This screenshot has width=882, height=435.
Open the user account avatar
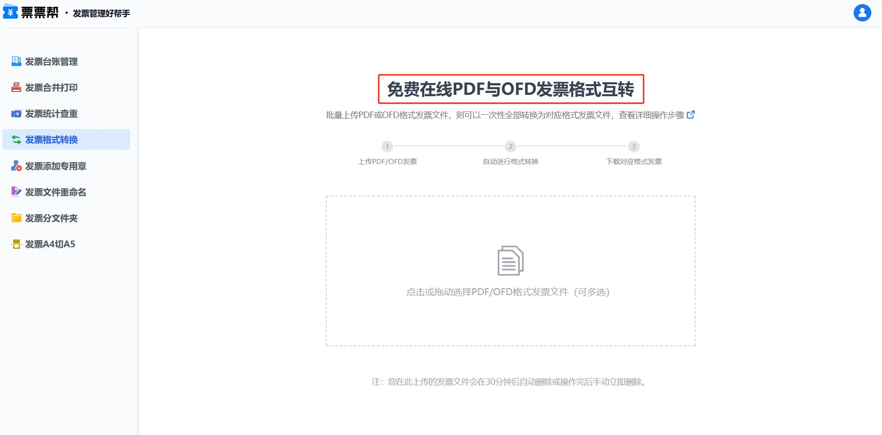862,13
